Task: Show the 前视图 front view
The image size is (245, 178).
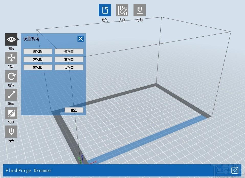Action: pos(38,67)
